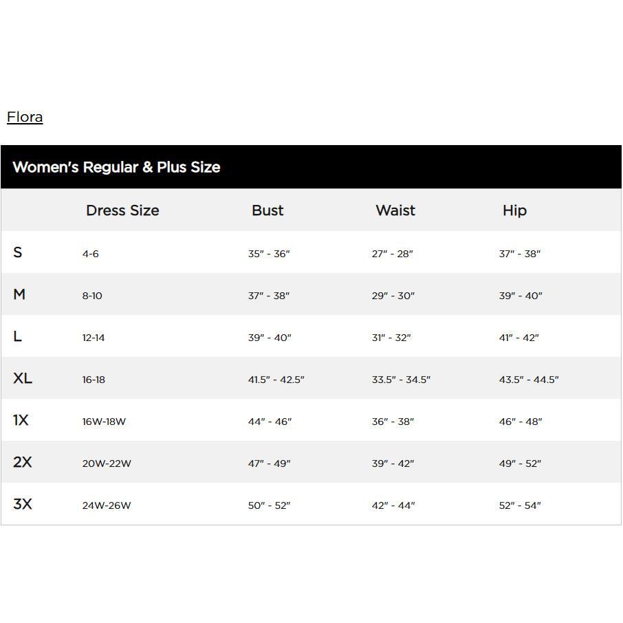This screenshot has height=623, width=623.
Task: Select the Waist column header
Action: (x=395, y=210)
